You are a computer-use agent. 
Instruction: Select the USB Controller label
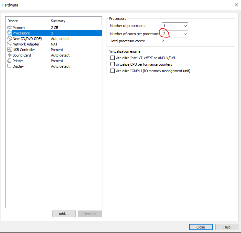pyautogui.click(x=24, y=50)
